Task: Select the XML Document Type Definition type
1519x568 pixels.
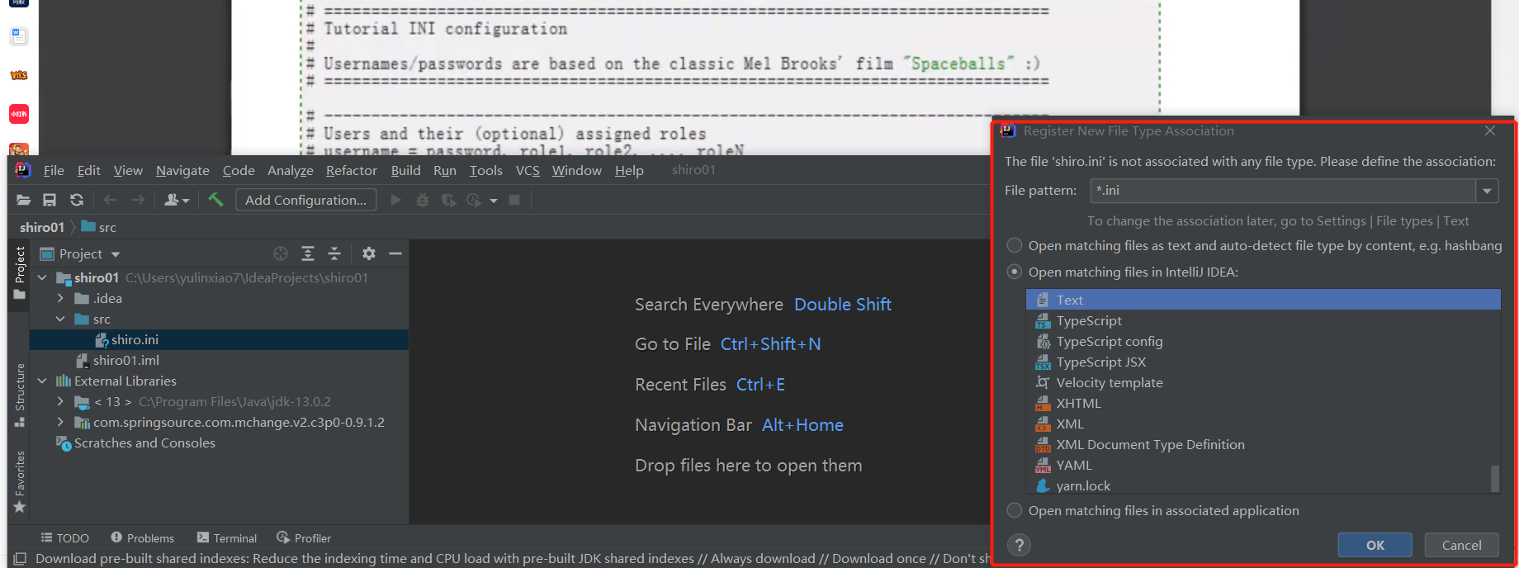Action: (1263, 444)
